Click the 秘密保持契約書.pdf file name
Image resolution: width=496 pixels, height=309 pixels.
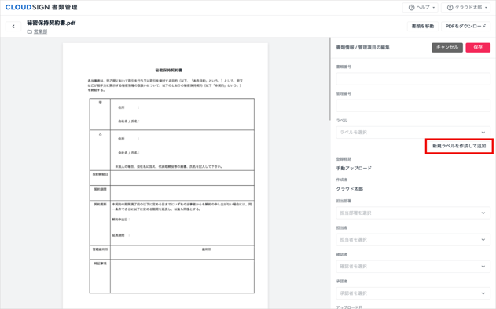click(x=51, y=23)
